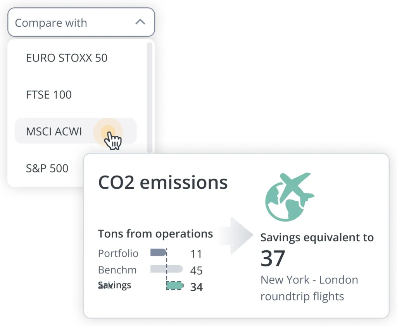Image resolution: width=397 pixels, height=326 pixels.
Task: Click the gray arrow pointing to savings
Action: [236, 236]
